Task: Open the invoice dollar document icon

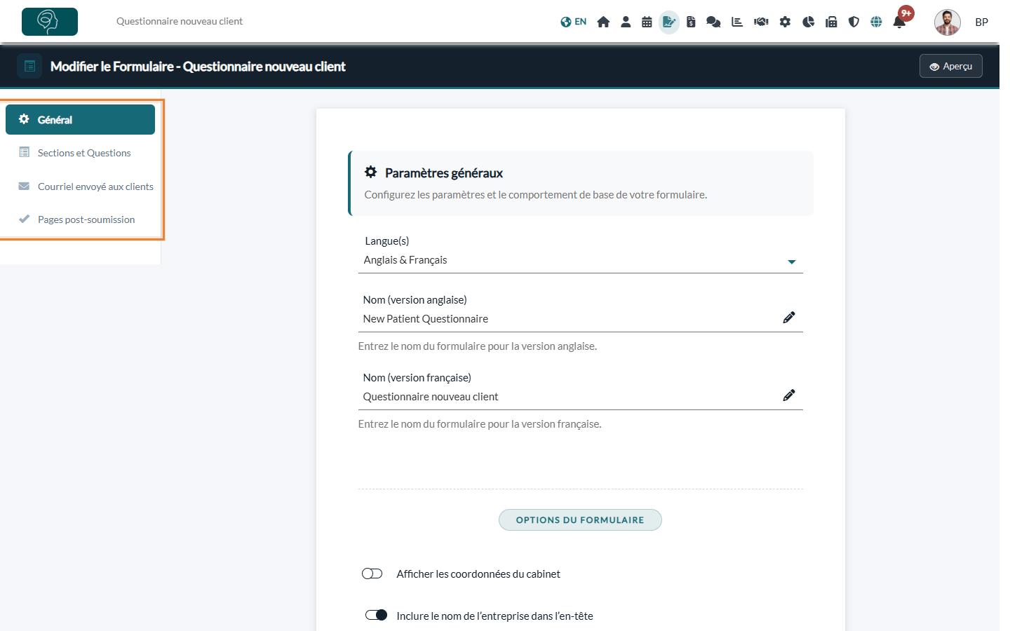Action: [x=691, y=22]
